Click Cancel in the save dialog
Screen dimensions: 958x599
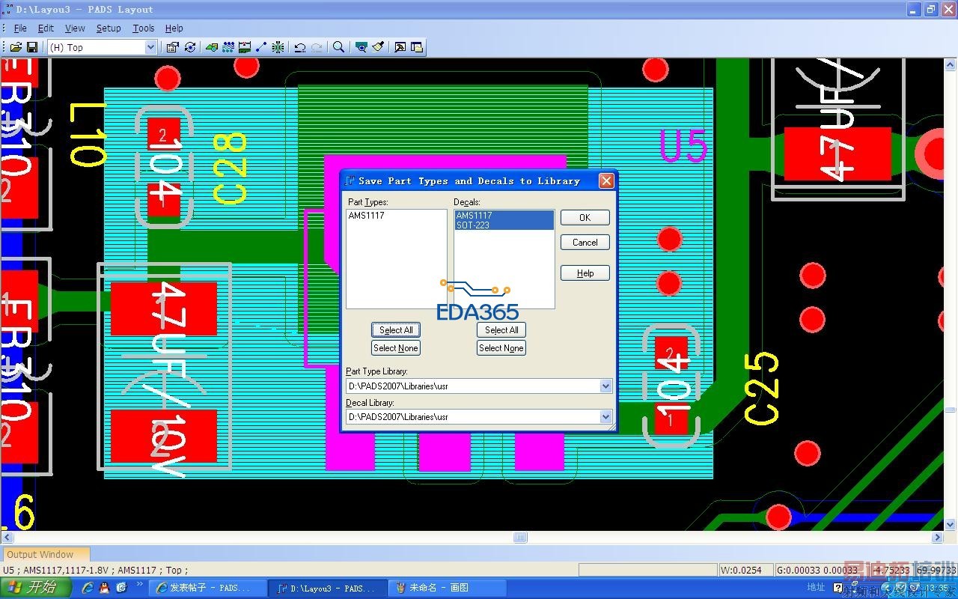[585, 242]
